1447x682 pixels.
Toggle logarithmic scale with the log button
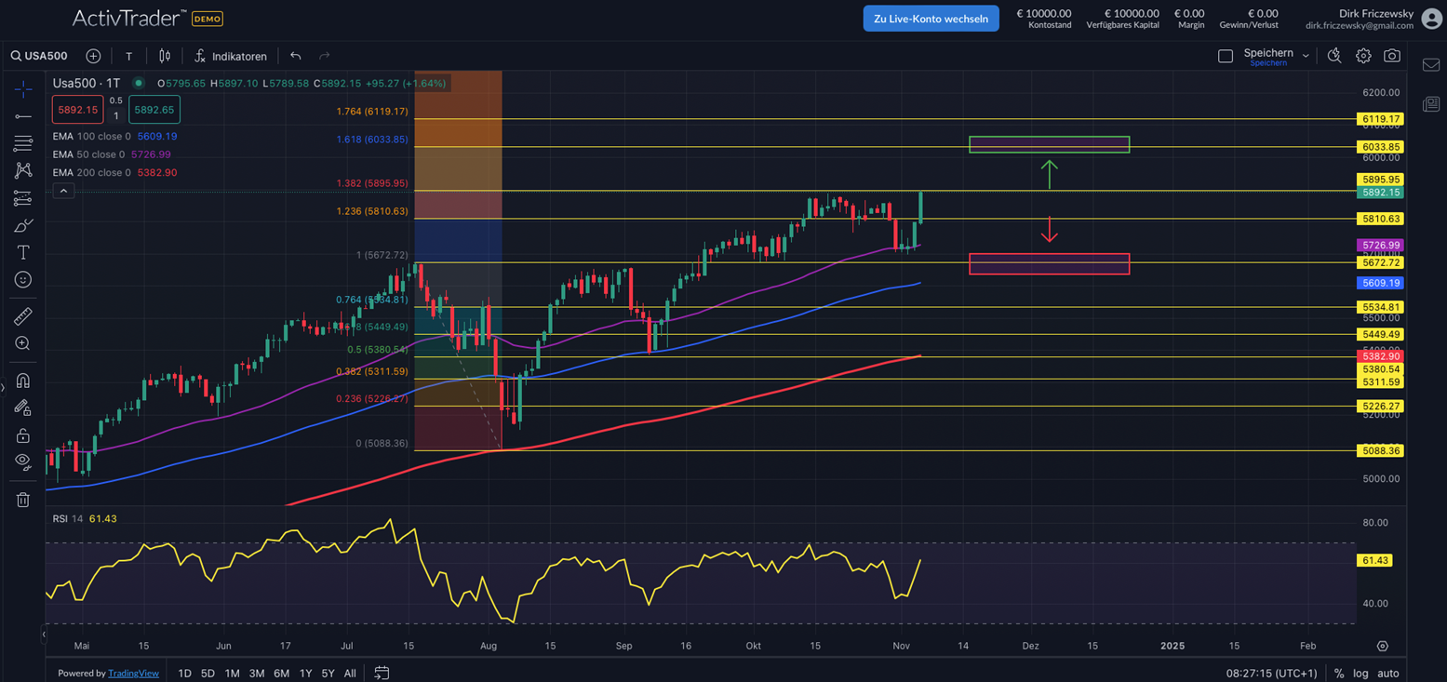click(1361, 673)
